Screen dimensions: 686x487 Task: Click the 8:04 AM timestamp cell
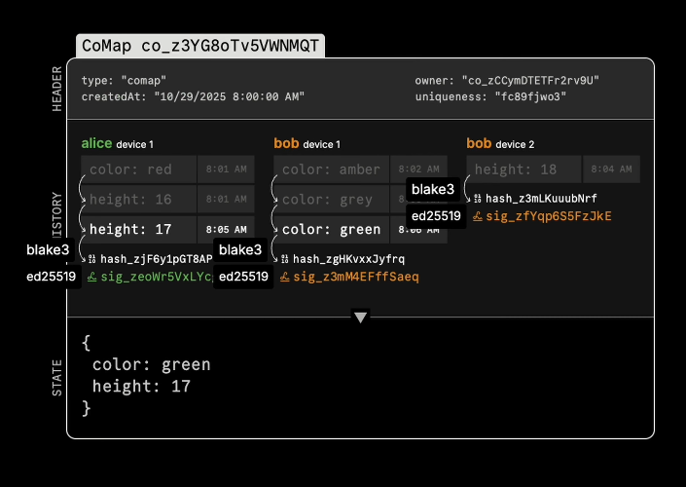pyautogui.click(x=612, y=169)
